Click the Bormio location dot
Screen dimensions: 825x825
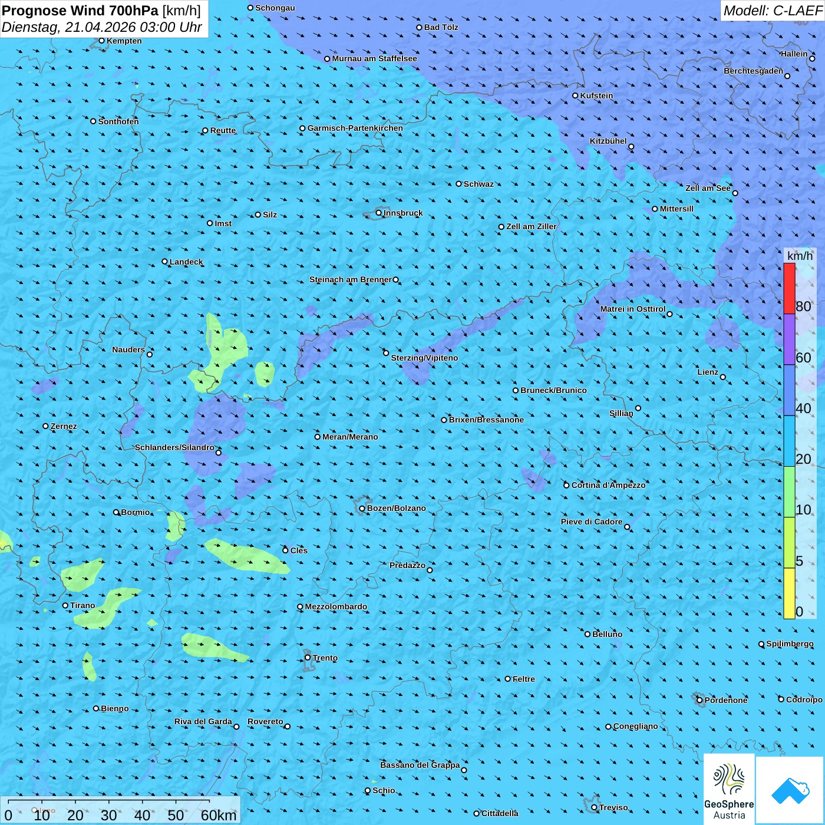click(x=116, y=512)
